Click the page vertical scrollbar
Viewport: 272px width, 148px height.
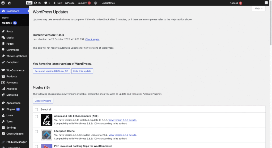click(270, 80)
